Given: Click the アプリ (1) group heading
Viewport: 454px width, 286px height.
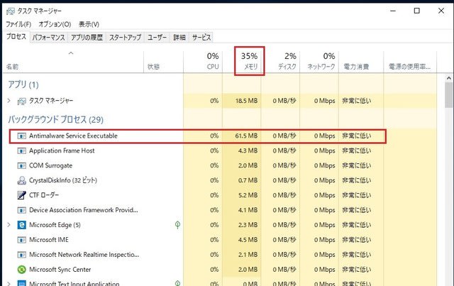Looking at the screenshot, I should pyautogui.click(x=23, y=84).
